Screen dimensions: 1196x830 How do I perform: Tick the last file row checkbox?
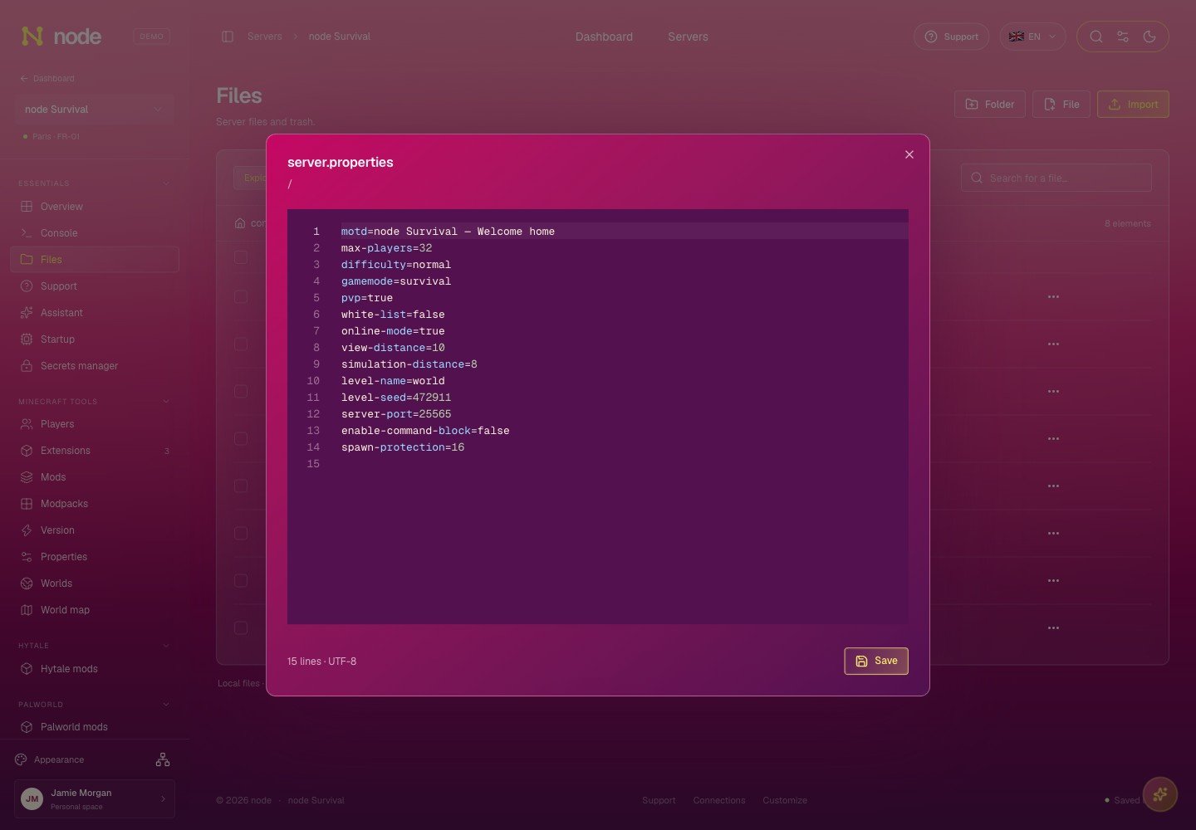[x=241, y=627]
